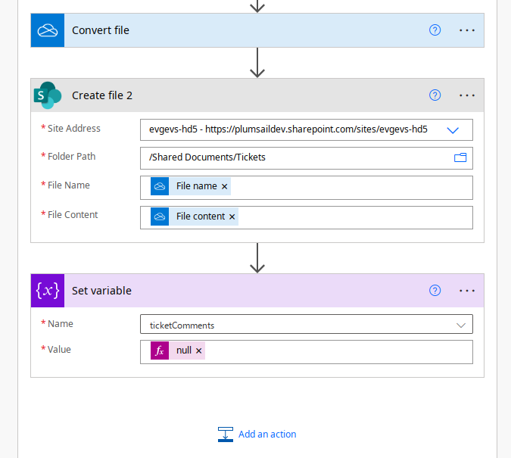Screen dimensions: 511x458
Task: Expand the Site Address dropdown
Action: point(453,130)
